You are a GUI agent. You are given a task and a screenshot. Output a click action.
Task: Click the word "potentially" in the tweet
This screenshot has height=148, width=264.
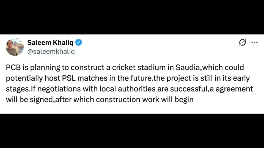pos(23,78)
